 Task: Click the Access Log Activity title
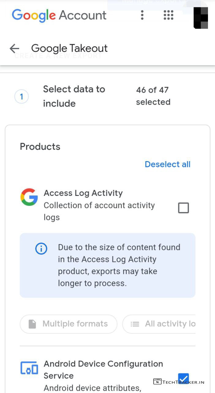(83, 193)
